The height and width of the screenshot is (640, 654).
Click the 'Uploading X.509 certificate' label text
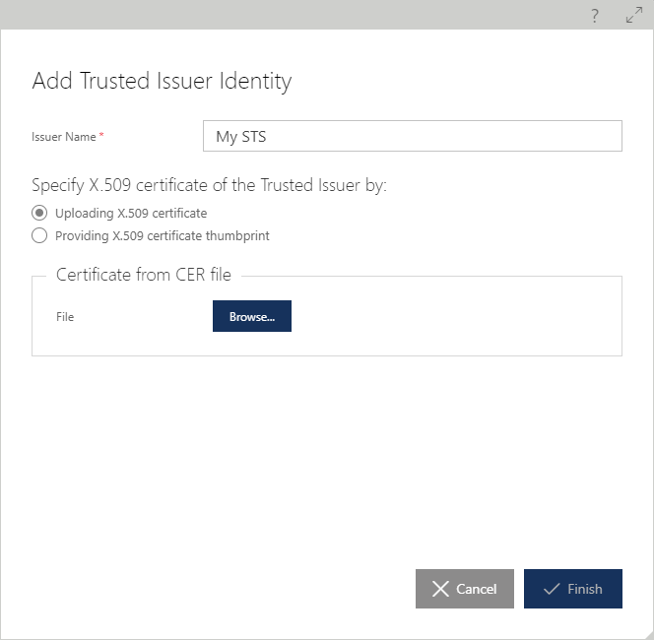coord(131,213)
